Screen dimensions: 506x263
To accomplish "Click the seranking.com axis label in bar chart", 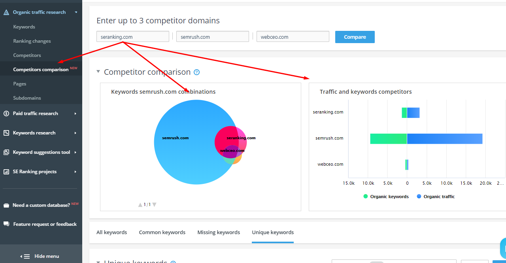I will (328, 112).
